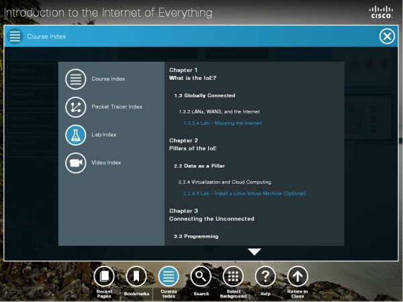This screenshot has width=403, height=302.
Task: Click the Lab Index flask icon
Action: point(75,135)
